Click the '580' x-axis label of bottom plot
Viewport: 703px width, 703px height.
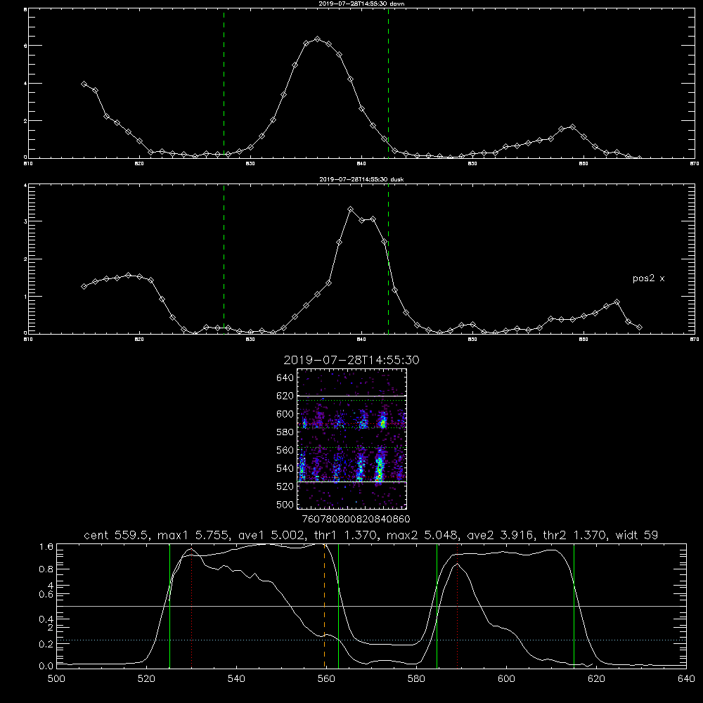pos(416,679)
